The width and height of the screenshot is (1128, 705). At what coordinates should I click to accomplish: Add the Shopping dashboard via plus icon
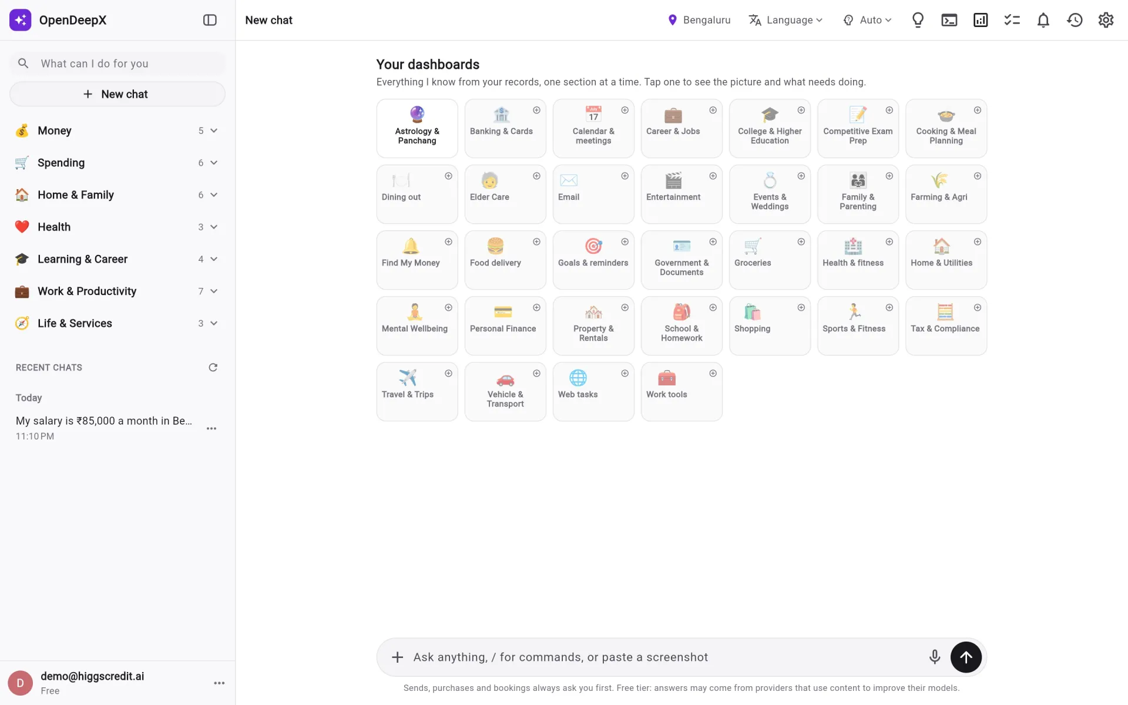pyautogui.click(x=801, y=307)
